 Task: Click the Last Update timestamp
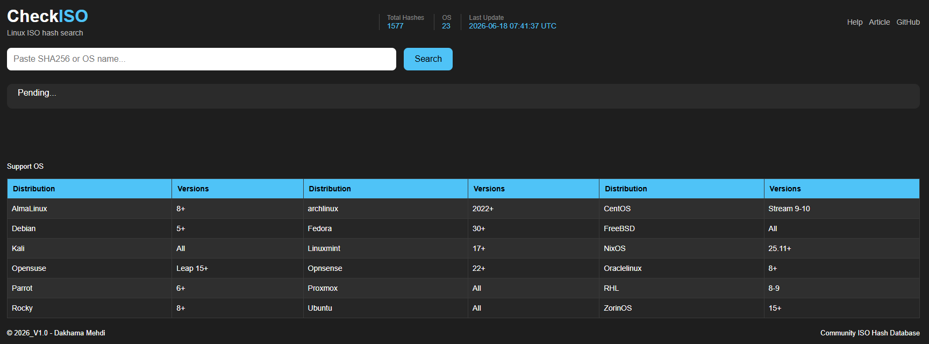pos(512,26)
